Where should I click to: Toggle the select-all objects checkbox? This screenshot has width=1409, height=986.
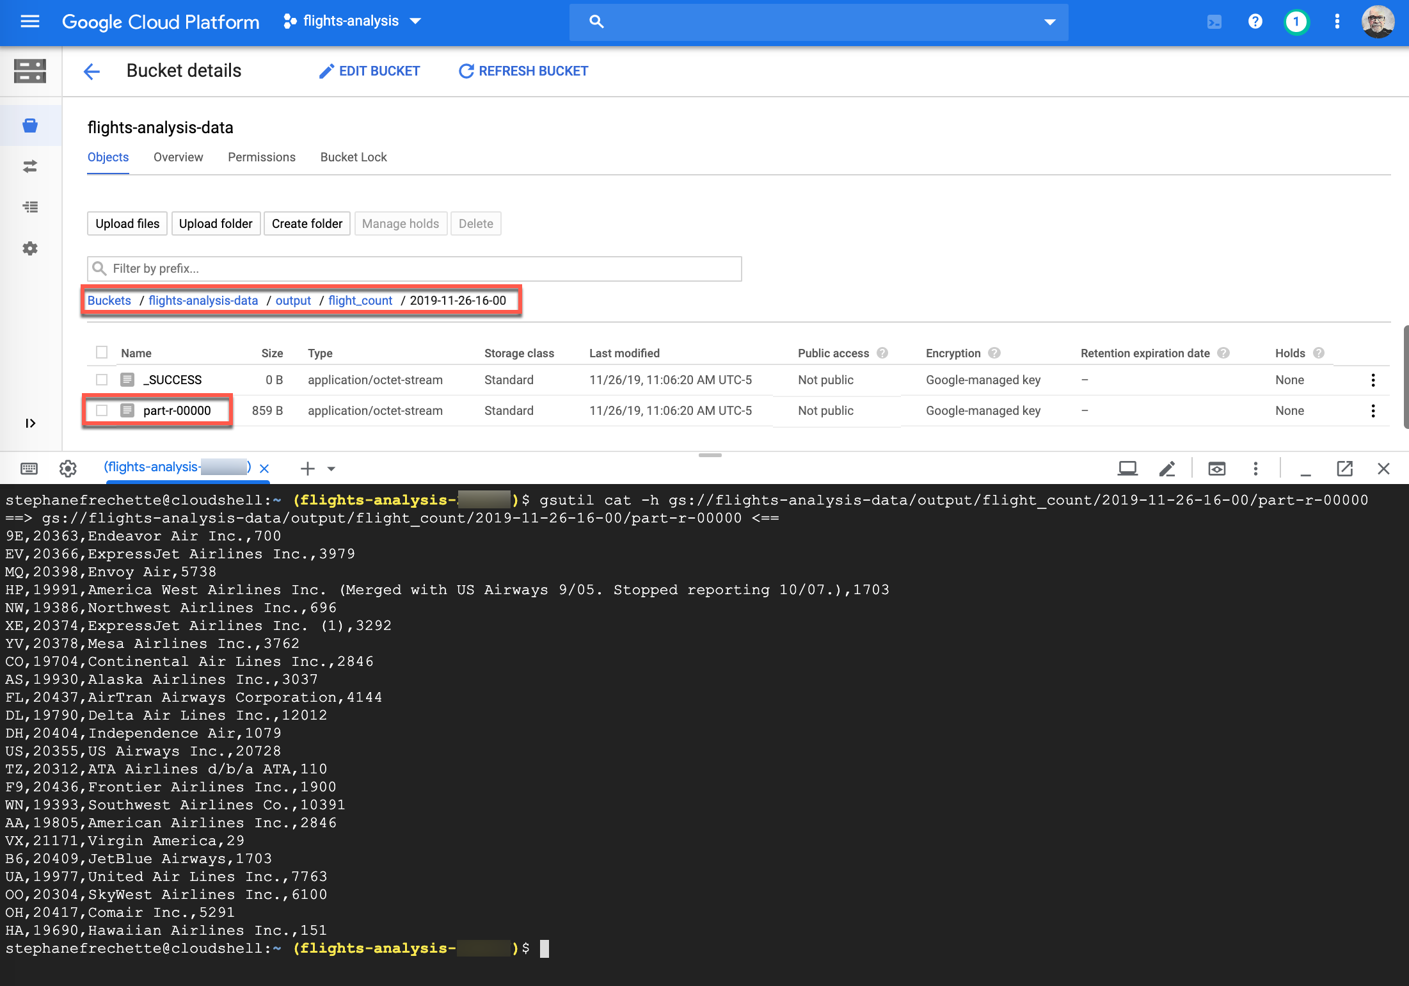(102, 352)
